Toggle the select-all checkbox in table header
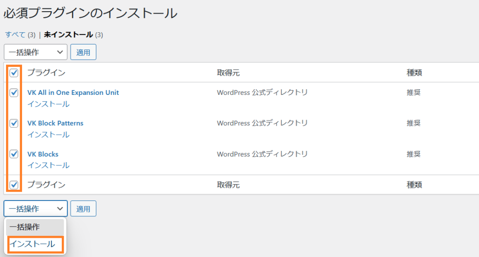 (14, 73)
